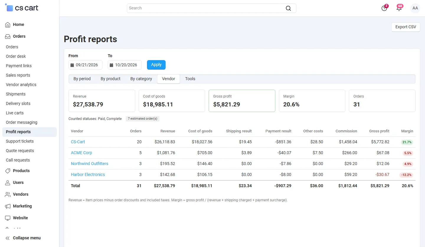Click the 7 estimated order(s) badge

pos(143,119)
